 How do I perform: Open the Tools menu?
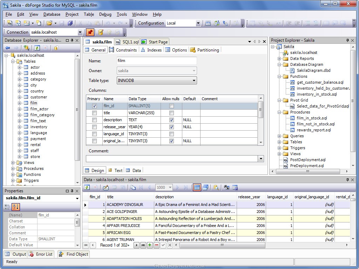122,14
